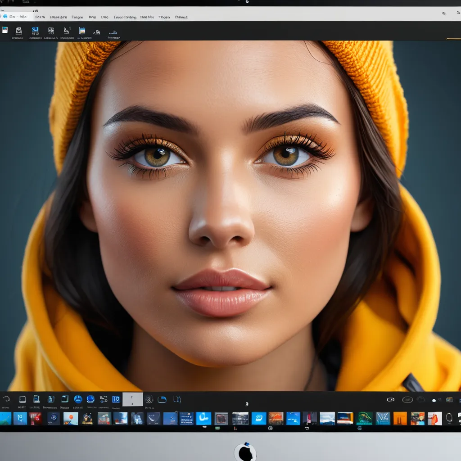Click the small picture icon at bottom toolbar's right
Viewport: 461px width, 461px height.
[449, 400]
